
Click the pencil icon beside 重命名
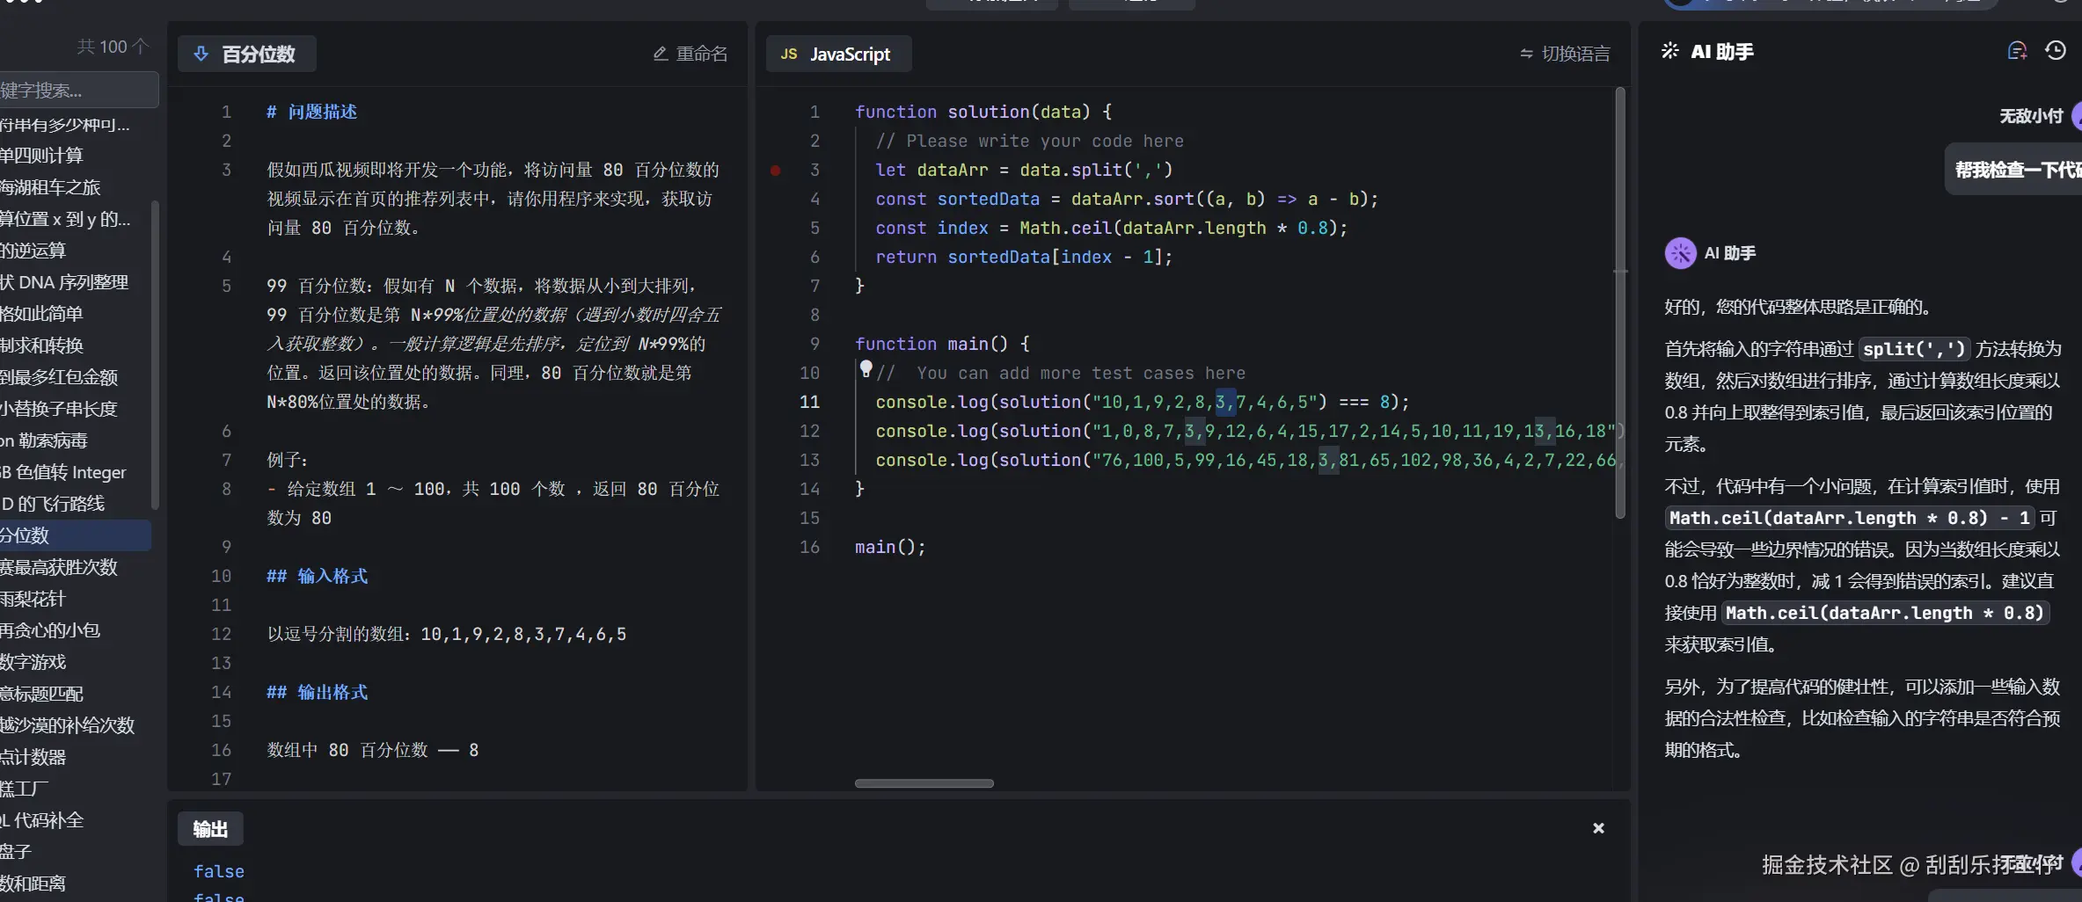point(661,54)
